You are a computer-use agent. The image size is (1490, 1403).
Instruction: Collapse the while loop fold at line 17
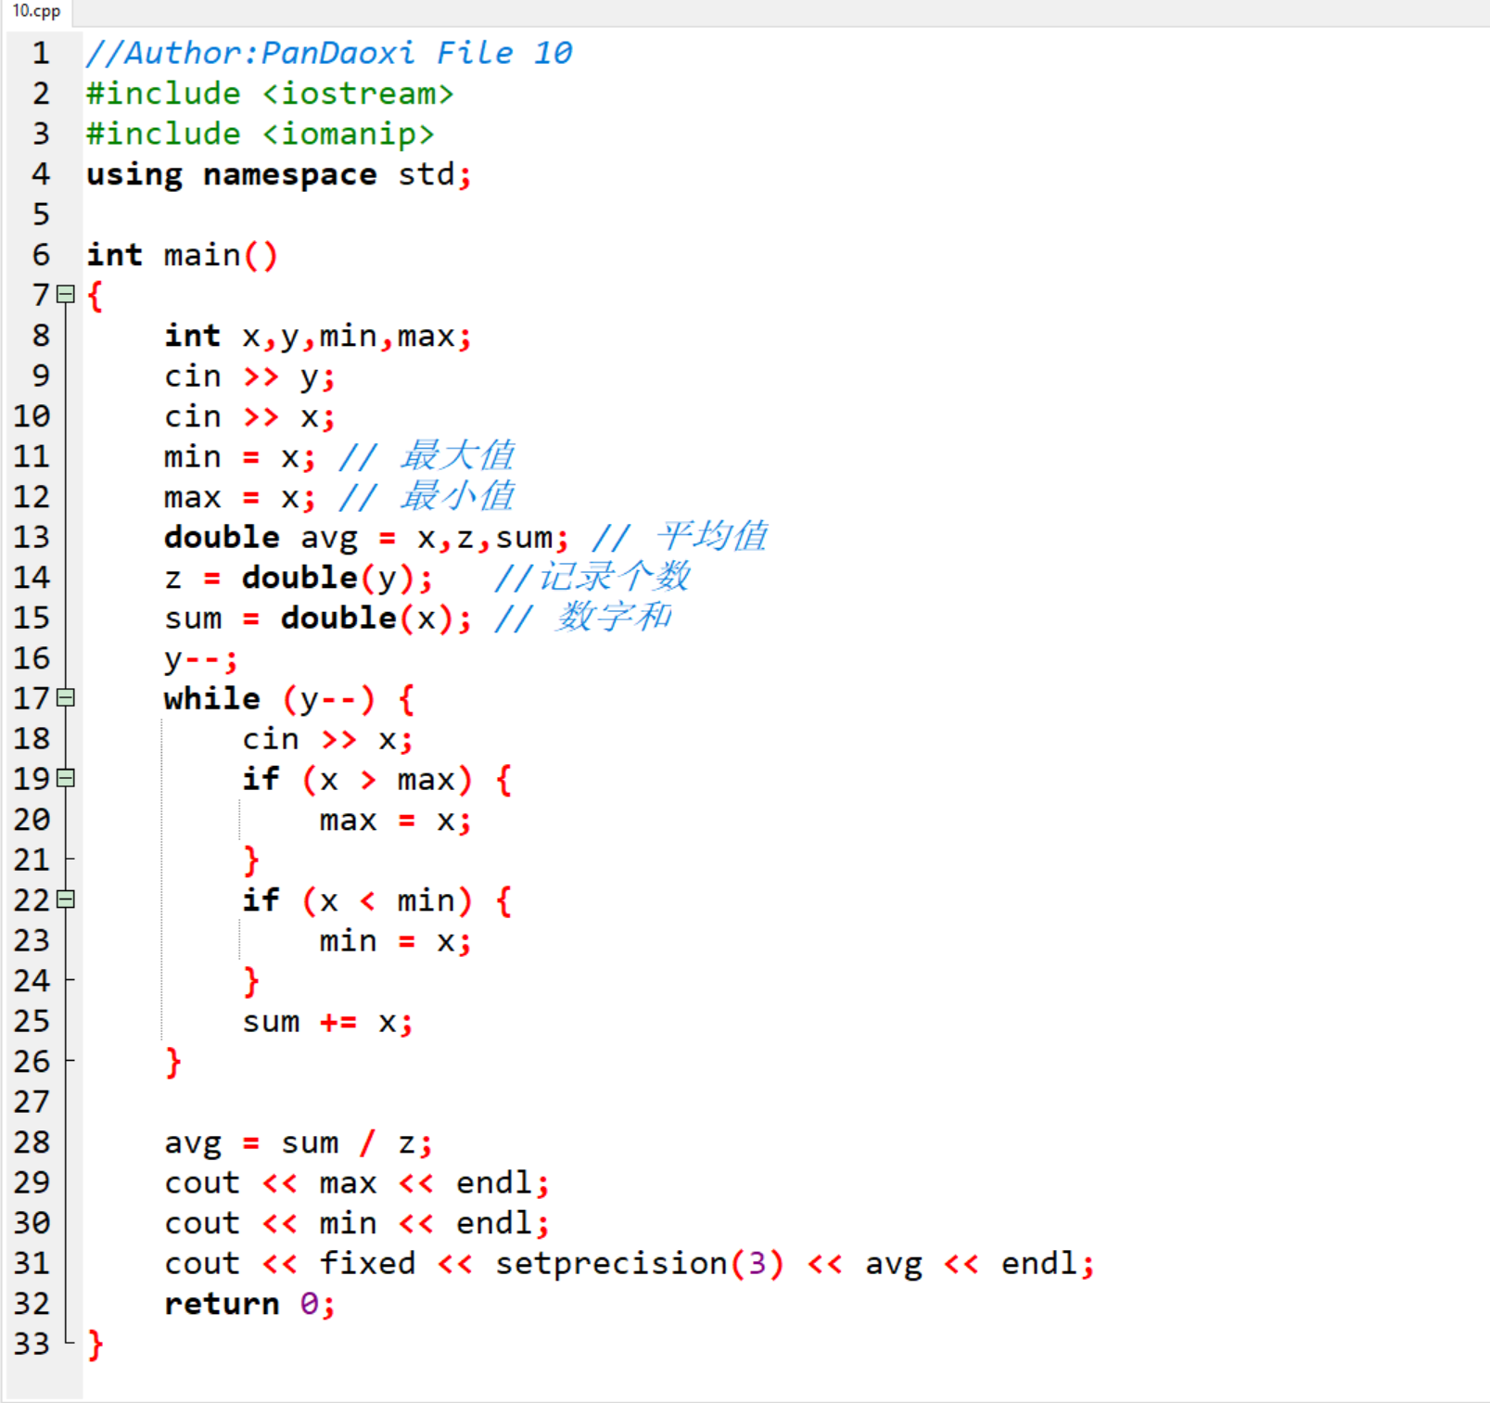[66, 698]
